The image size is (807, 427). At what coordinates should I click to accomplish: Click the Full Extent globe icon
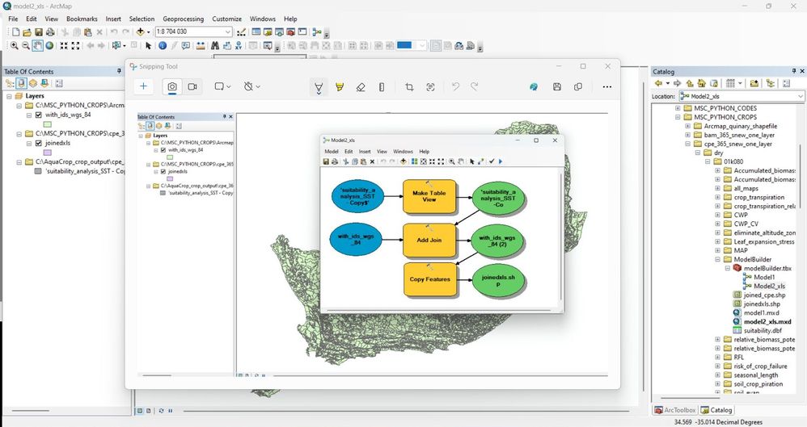(x=49, y=46)
